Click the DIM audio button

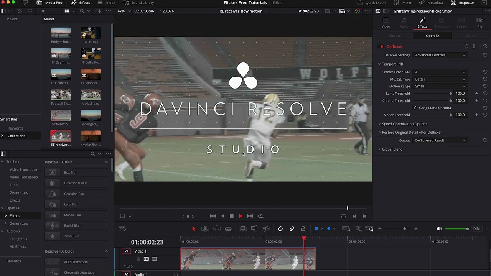[x=476, y=229]
